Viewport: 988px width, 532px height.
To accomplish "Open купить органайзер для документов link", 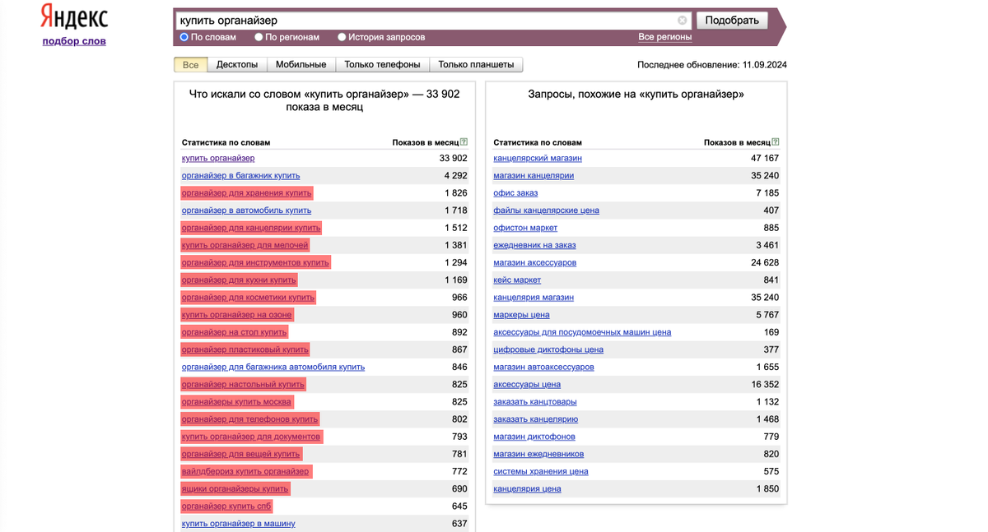I will (251, 437).
